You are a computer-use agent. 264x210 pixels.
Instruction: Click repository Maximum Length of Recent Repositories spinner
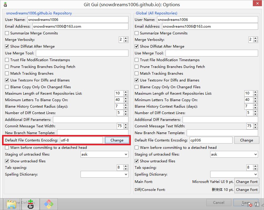121,93
